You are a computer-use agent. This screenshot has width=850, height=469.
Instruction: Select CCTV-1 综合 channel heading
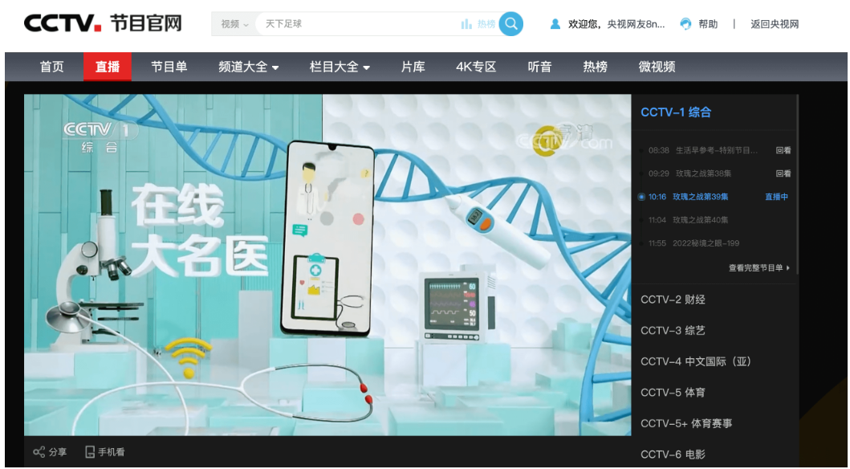pos(676,112)
